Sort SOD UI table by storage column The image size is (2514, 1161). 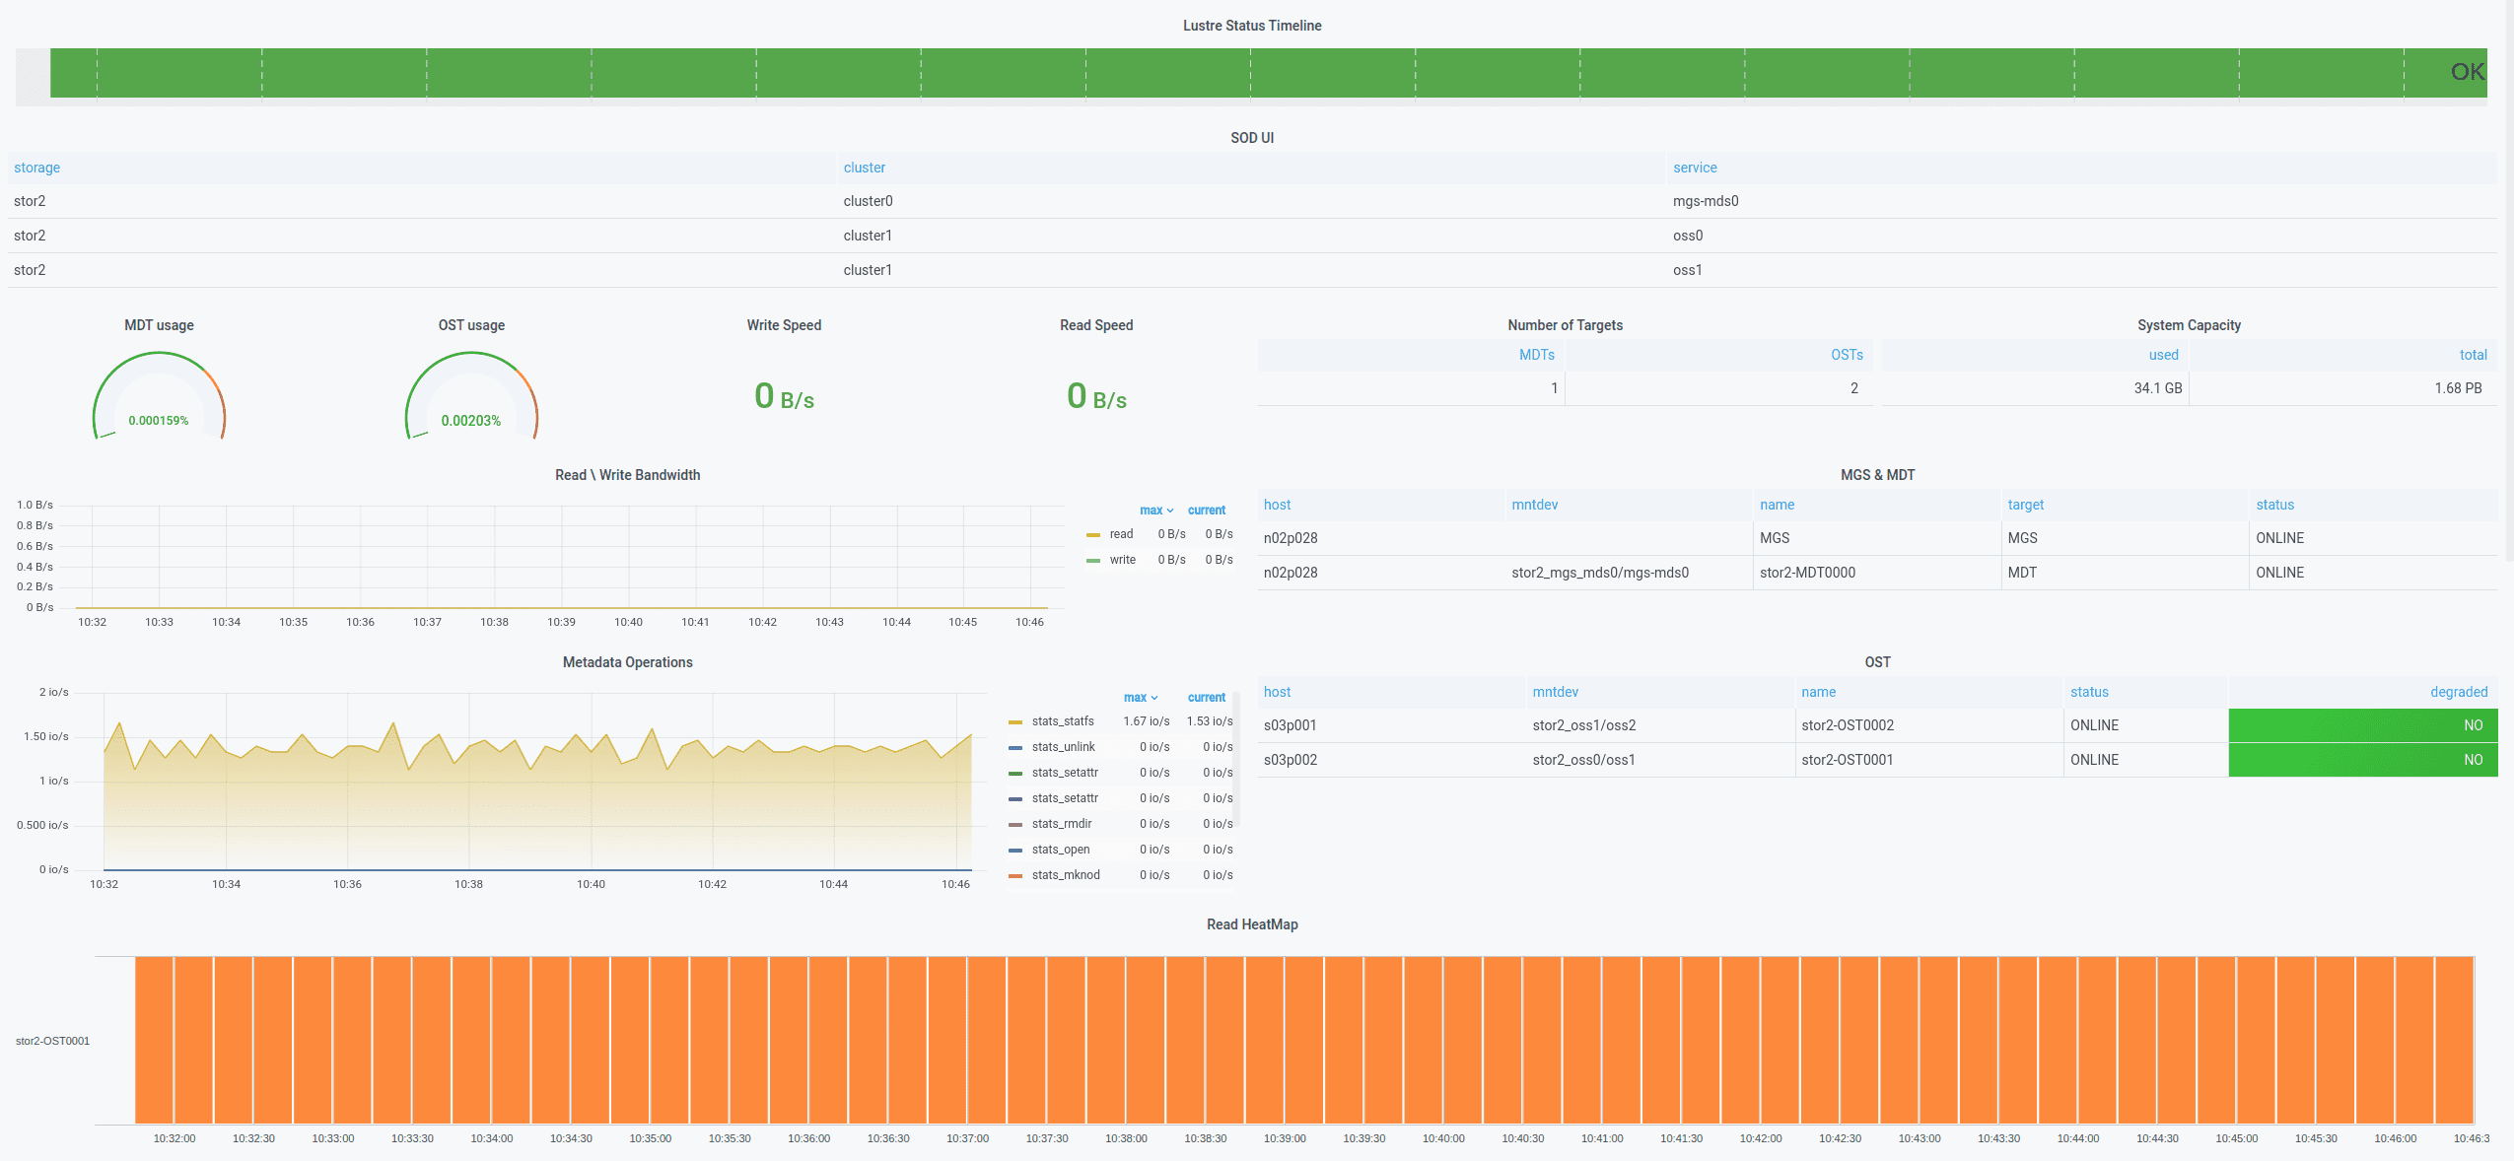[x=36, y=168]
